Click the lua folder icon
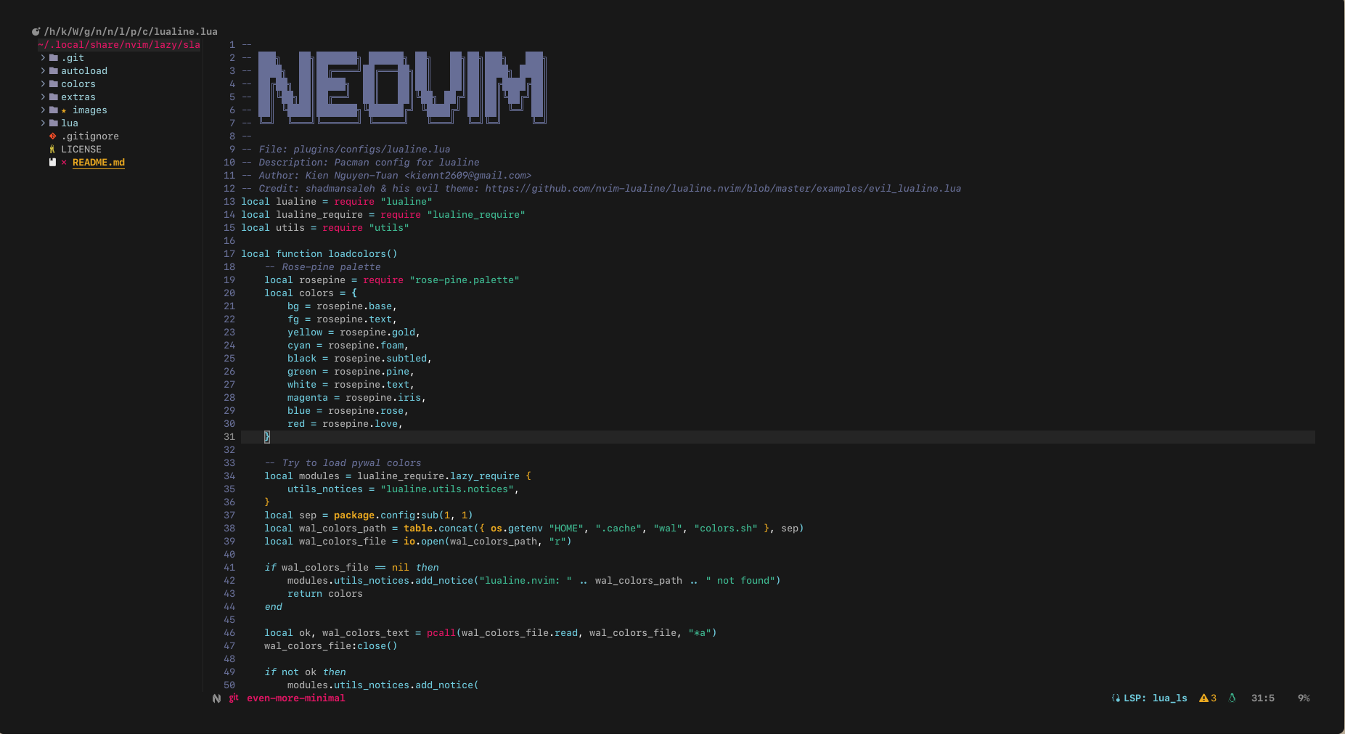 54,123
